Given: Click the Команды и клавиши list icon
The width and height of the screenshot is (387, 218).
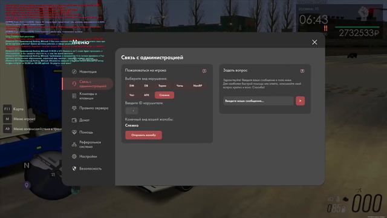Looking at the screenshot, I should tap(74, 96).
